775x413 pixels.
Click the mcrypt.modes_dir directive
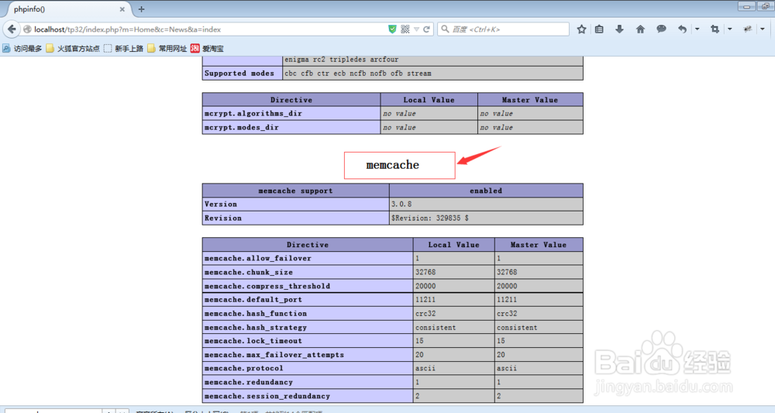[241, 127]
